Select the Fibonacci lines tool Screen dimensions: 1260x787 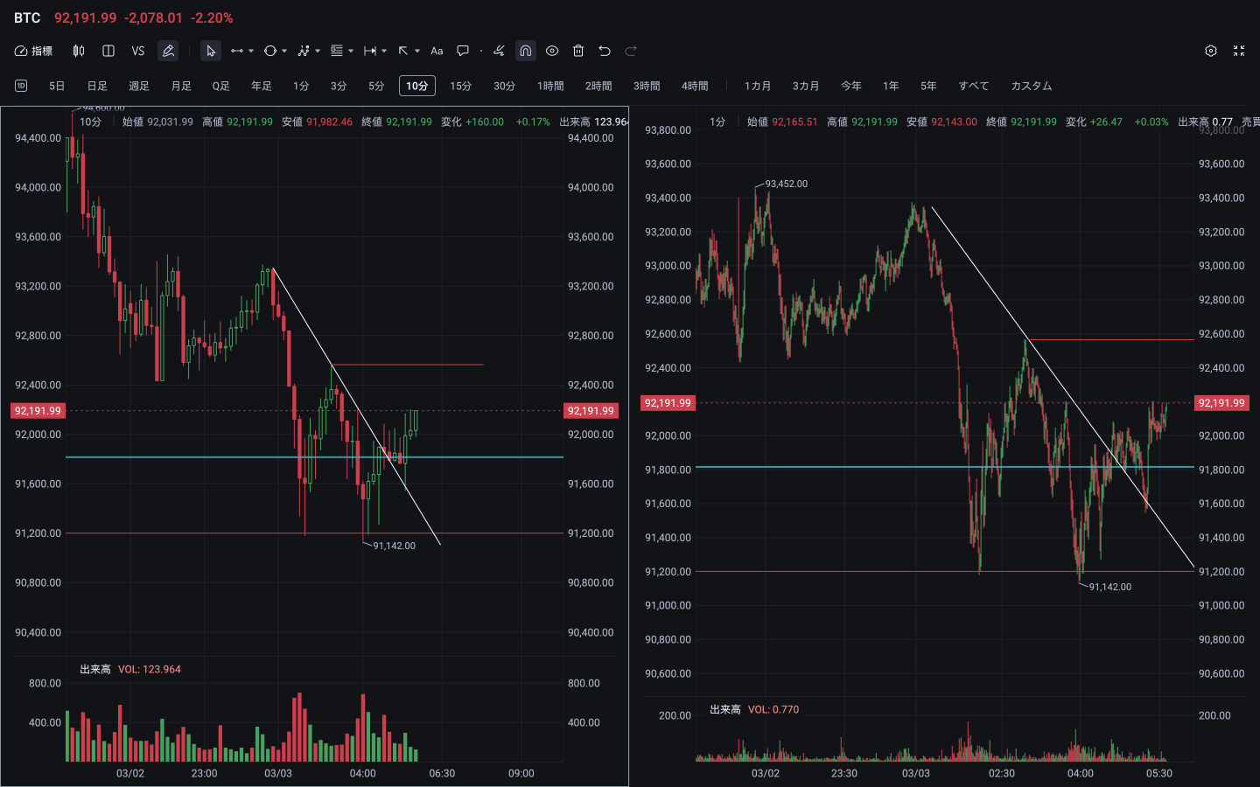[x=337, y=51]
